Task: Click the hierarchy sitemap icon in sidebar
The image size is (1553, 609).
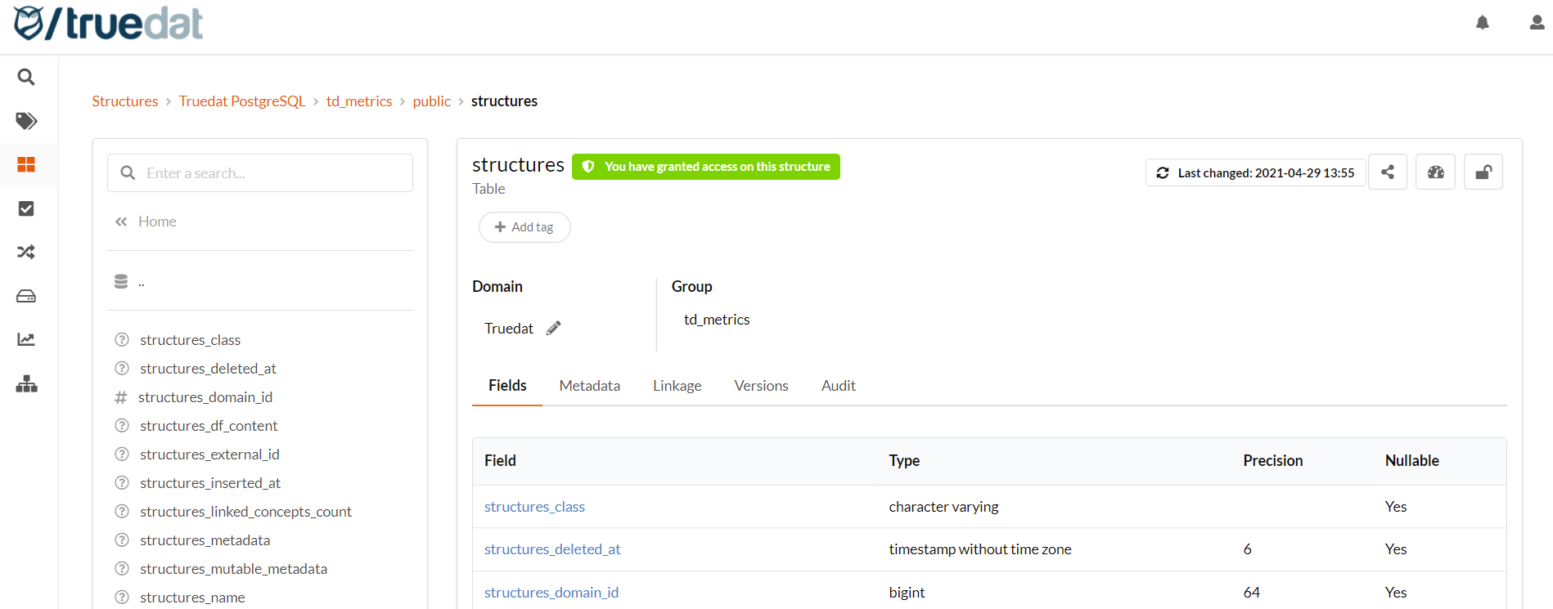Action: point(26,383)
